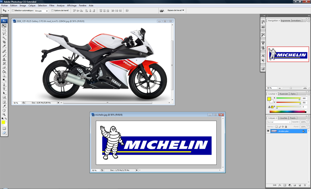Screen dimensions: 311x189
Task: Toggle lock position in Calques panel
Action: [x=283, y=127]
